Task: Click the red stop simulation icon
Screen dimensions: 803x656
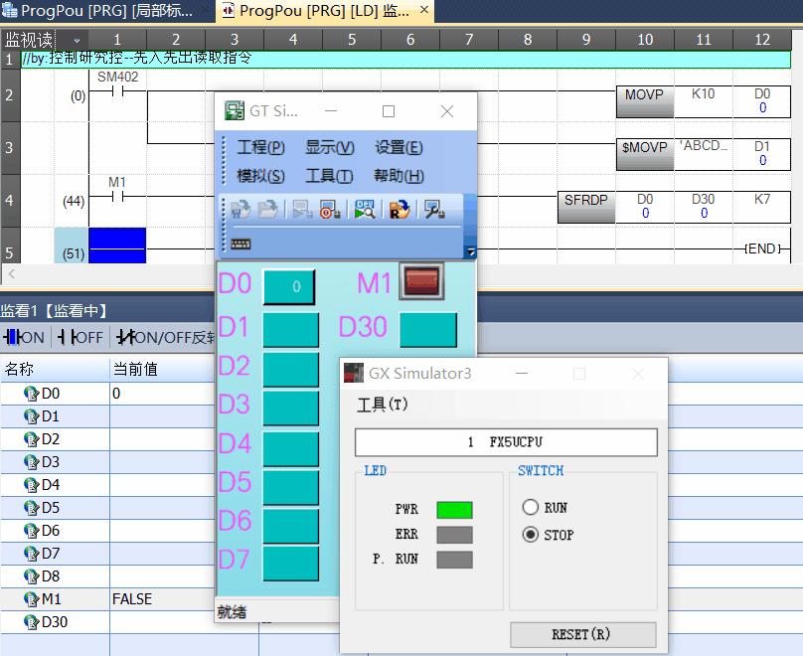Action: (329, 209)
